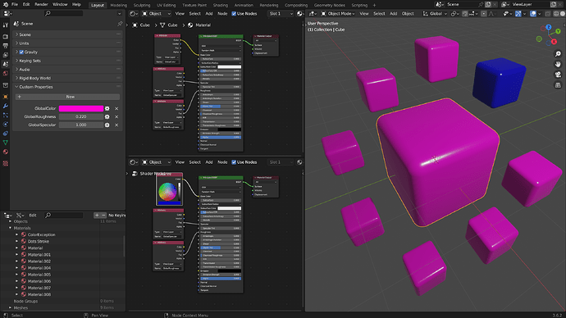This screenshot has height=318, width=566.
Task: Toggle proportional editing in viewport header
Action: pyautogui.click(x=484, y=14)
